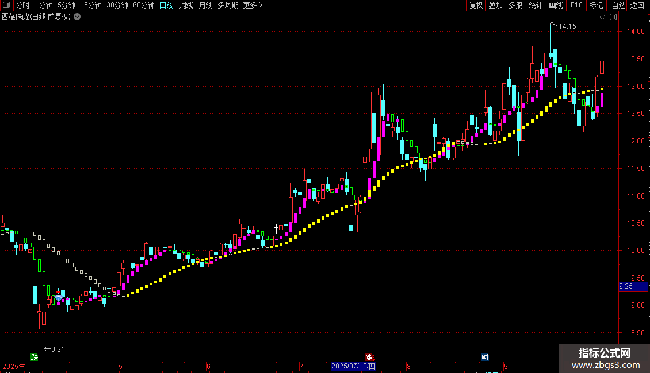
Task: Click the diamond icon near chart corner
Action: click(603, 17)
